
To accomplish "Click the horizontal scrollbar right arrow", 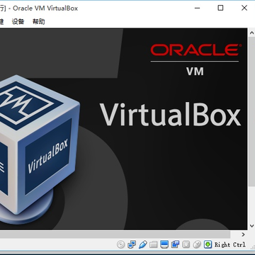I will click(x=243, y=234).
